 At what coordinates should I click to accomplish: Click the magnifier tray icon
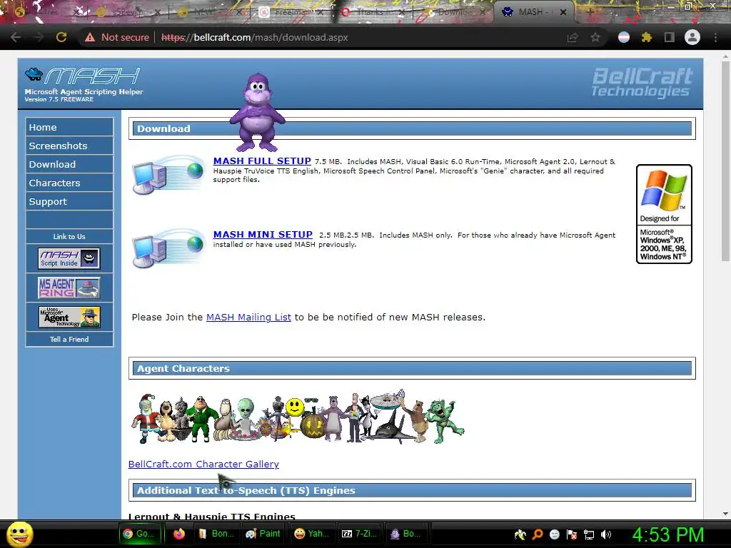click(537, 534)
